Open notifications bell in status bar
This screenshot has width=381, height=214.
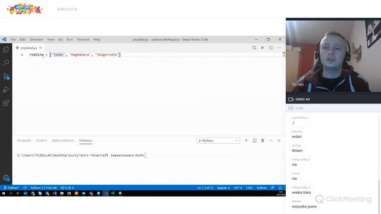pos(280,188)
